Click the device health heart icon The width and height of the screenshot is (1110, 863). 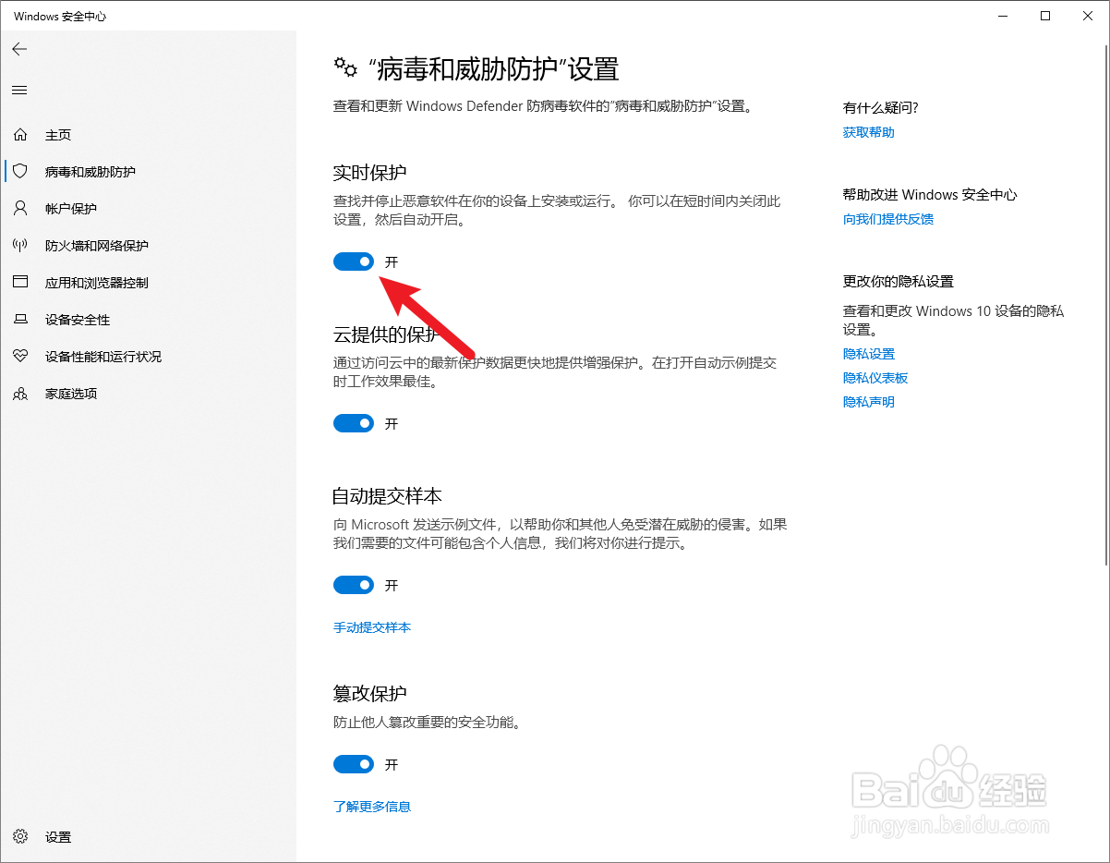(x=20, y=357)
